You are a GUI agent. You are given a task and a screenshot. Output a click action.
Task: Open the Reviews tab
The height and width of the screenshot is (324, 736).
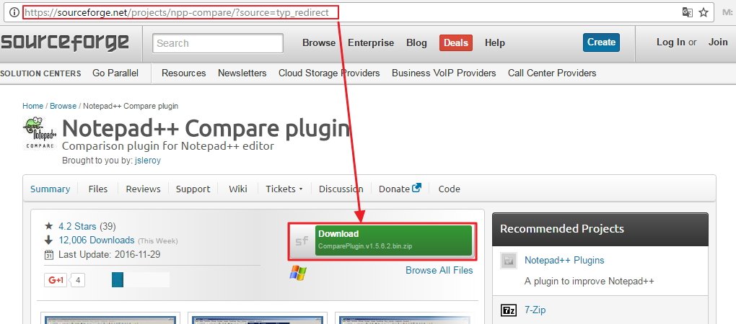pyautogui.click(x=143, y=189)
